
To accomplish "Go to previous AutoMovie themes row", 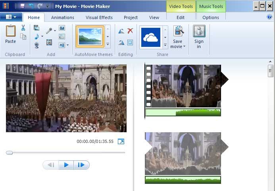I will (108, 29).
